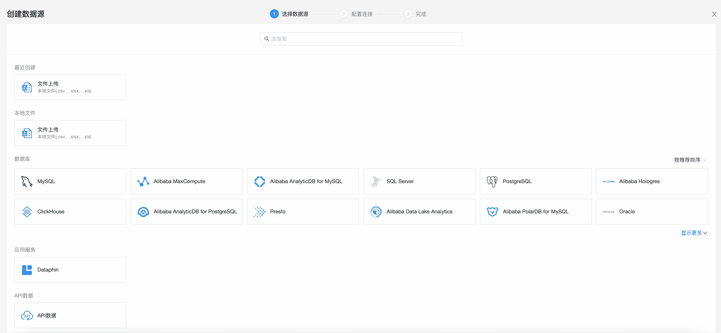Click file upload icon under 本地文件
The height and width of the screenshot is (333, 721).
[x=27, y=133]
